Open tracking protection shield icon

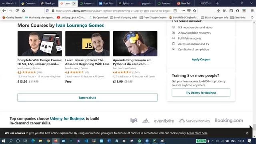click(47, 11)
